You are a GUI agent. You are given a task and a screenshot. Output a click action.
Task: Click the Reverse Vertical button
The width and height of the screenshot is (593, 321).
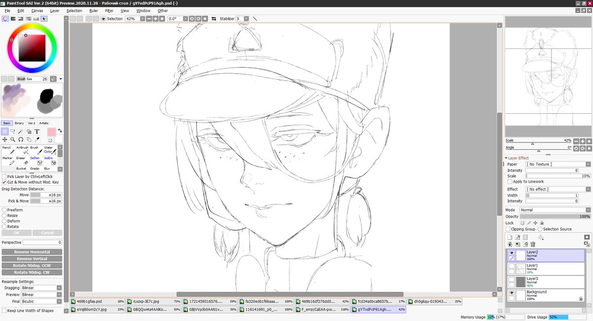point(32,259)
